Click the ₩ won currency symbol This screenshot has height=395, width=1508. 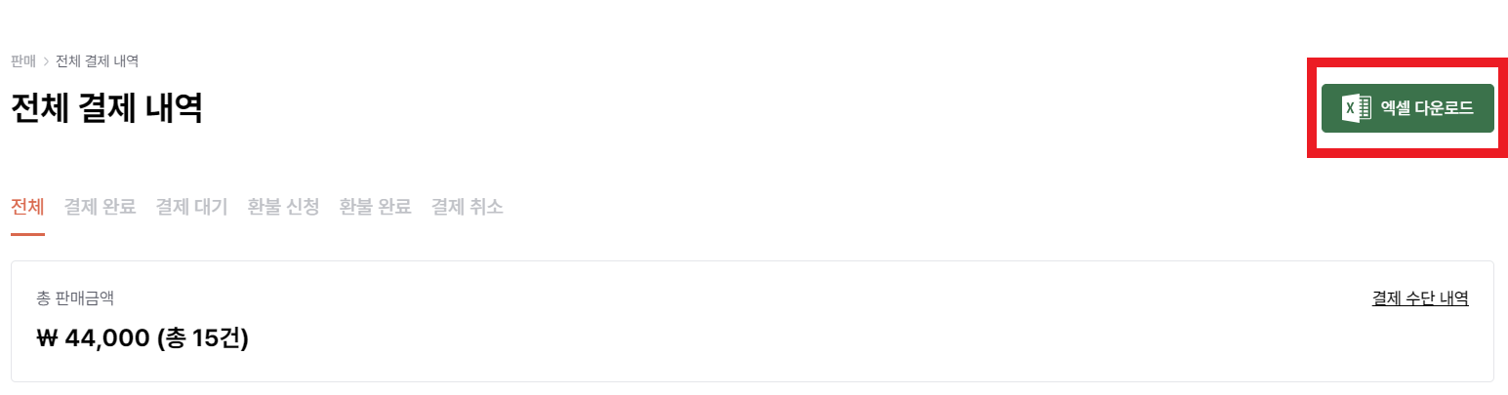[x=47, y=339]
